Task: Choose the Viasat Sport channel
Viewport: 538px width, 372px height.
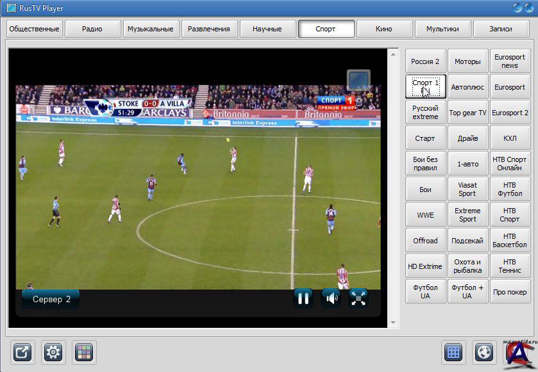Action: click(467, 189)
